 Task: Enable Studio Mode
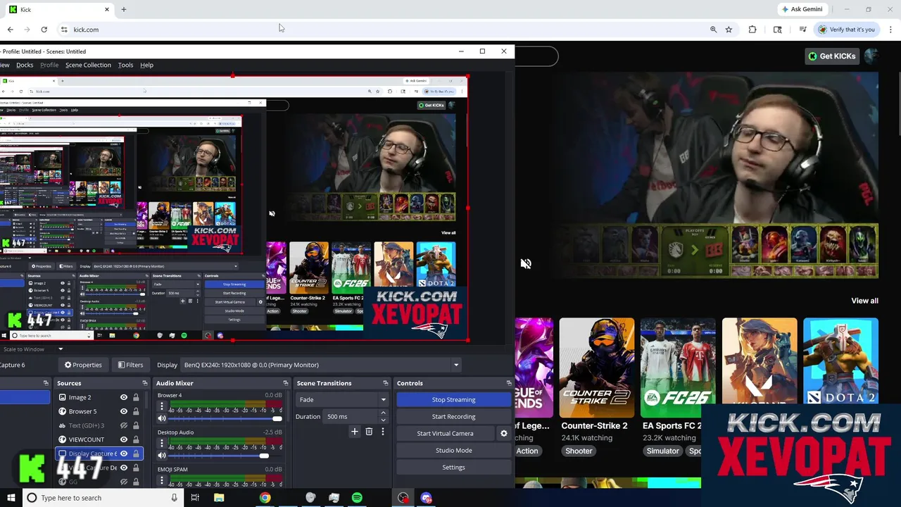[x=453, y=450]
